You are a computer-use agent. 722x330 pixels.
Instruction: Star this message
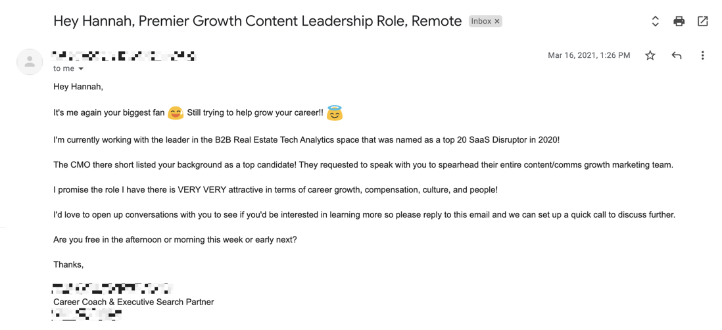point(650,56)
